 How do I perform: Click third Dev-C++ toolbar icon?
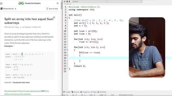click(69, 1)
